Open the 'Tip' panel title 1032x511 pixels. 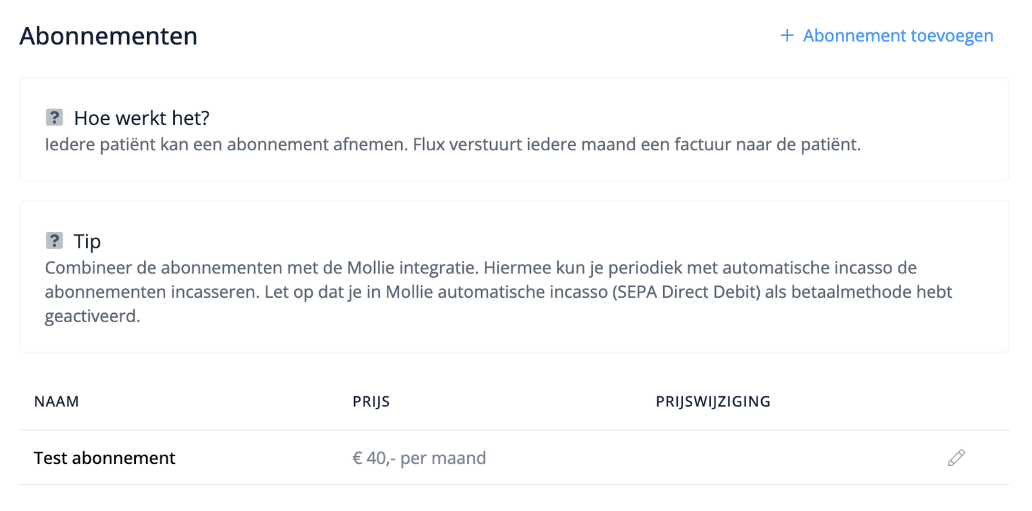point(88,242)
